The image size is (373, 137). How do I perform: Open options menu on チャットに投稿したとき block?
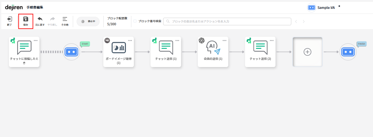(36, 40)
